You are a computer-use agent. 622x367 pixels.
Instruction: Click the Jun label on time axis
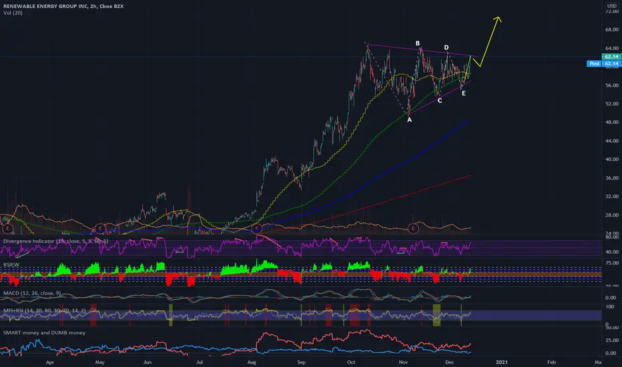pyautogui.click(x=147, y=362)
